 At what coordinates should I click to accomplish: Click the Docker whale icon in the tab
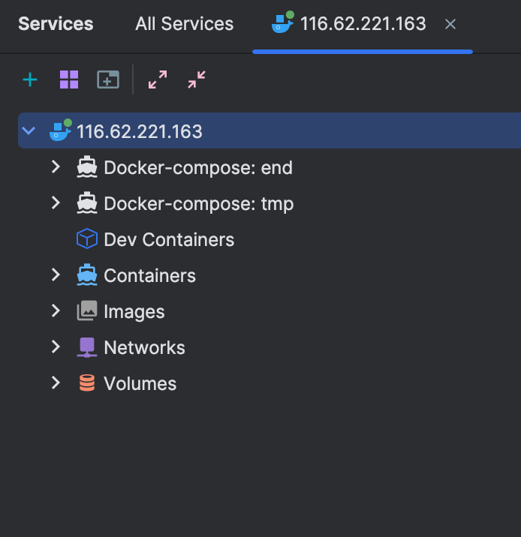point(283,22)
